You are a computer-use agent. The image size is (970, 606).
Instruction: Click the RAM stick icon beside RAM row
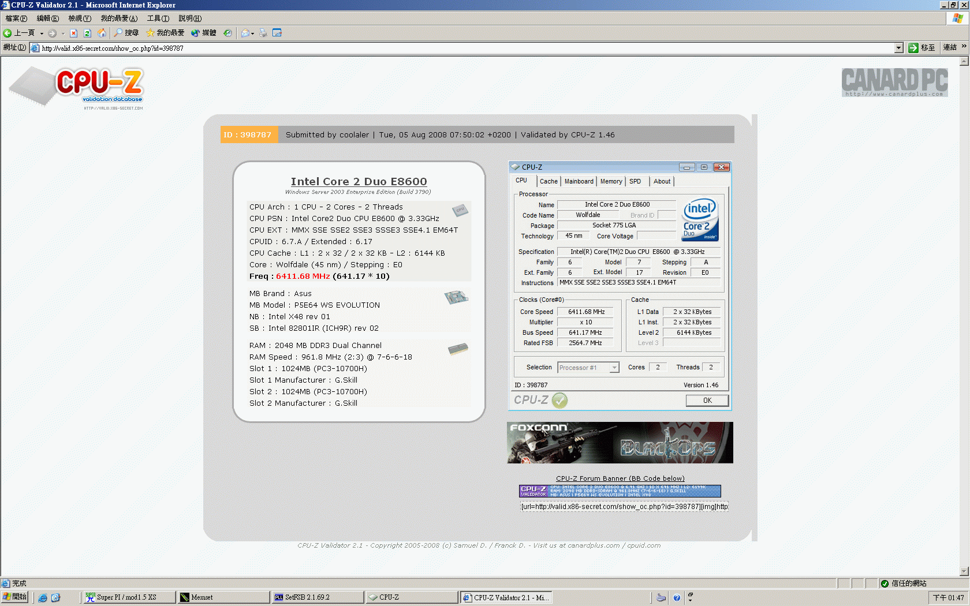tap(458, 349)
